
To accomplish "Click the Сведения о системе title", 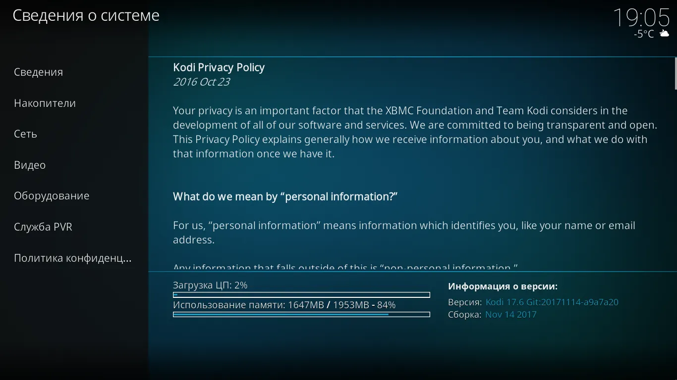I will pyautogui.click(x=86, y=16).
